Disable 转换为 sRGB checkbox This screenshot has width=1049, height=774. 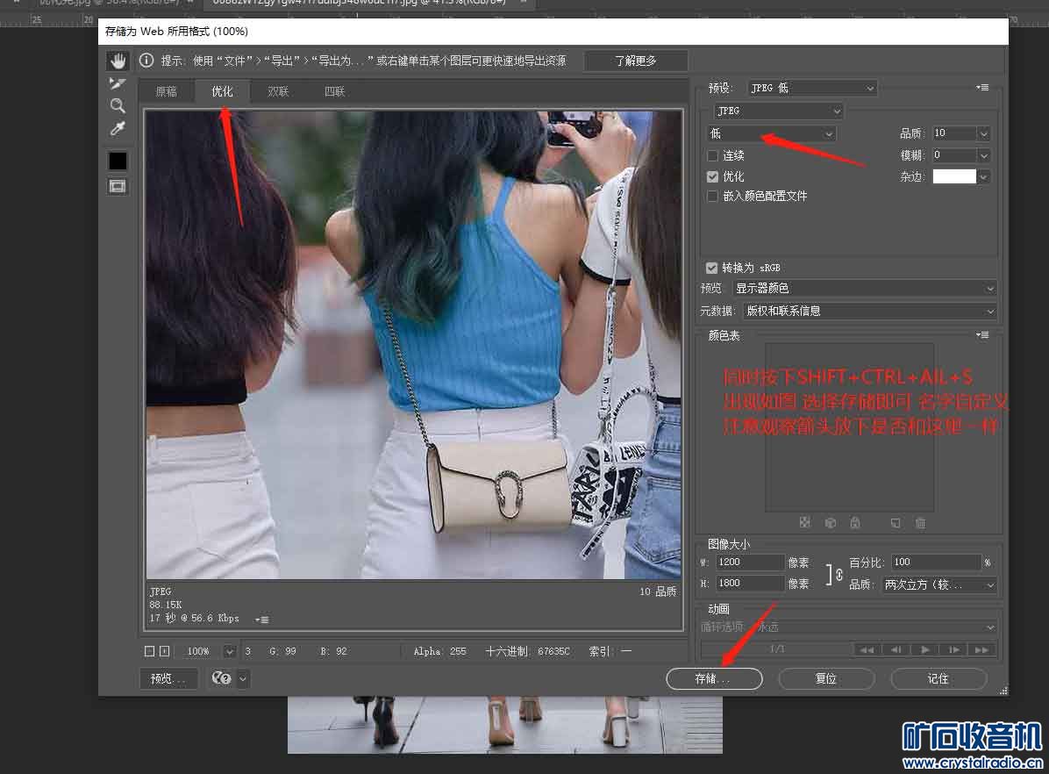(x=712, y=268)
